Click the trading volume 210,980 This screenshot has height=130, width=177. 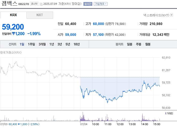click(156, 24)
